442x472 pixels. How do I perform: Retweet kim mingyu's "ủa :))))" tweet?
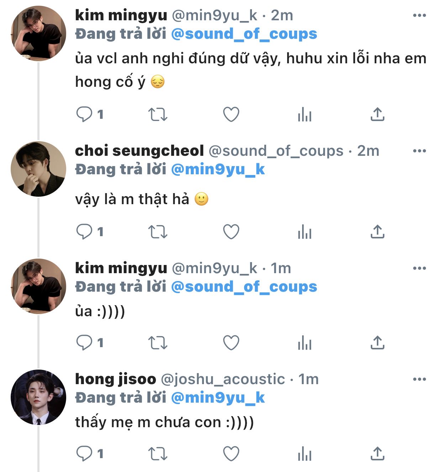click(157, 343)
